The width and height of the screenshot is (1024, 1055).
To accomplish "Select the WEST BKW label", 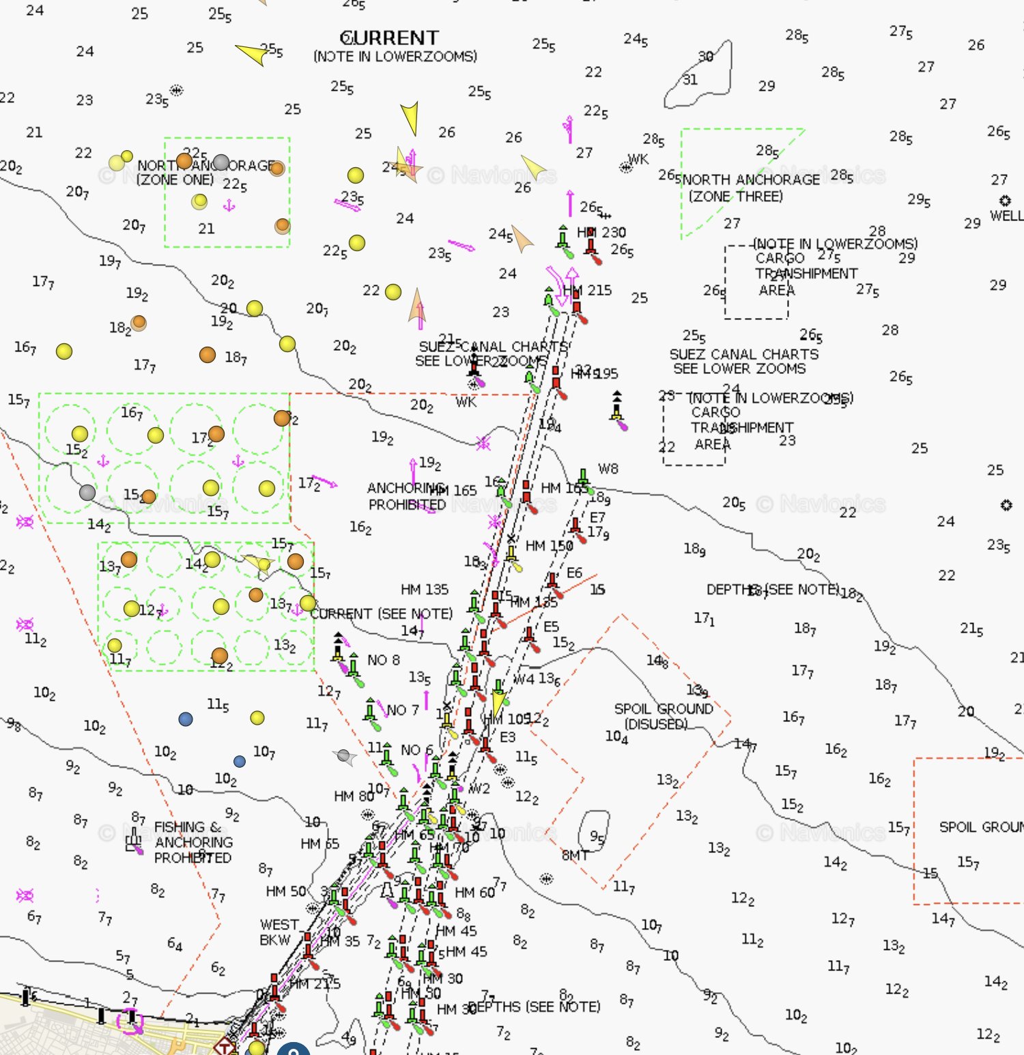I will (x=279, y=932).
